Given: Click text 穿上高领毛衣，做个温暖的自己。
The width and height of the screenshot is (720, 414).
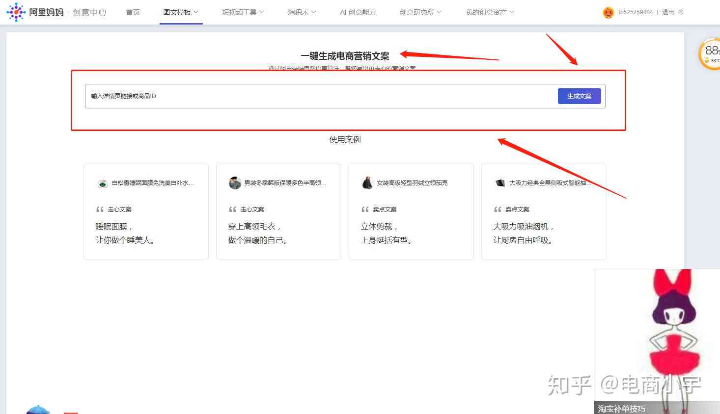Looking at the screenshot, I should click(259, 233).
